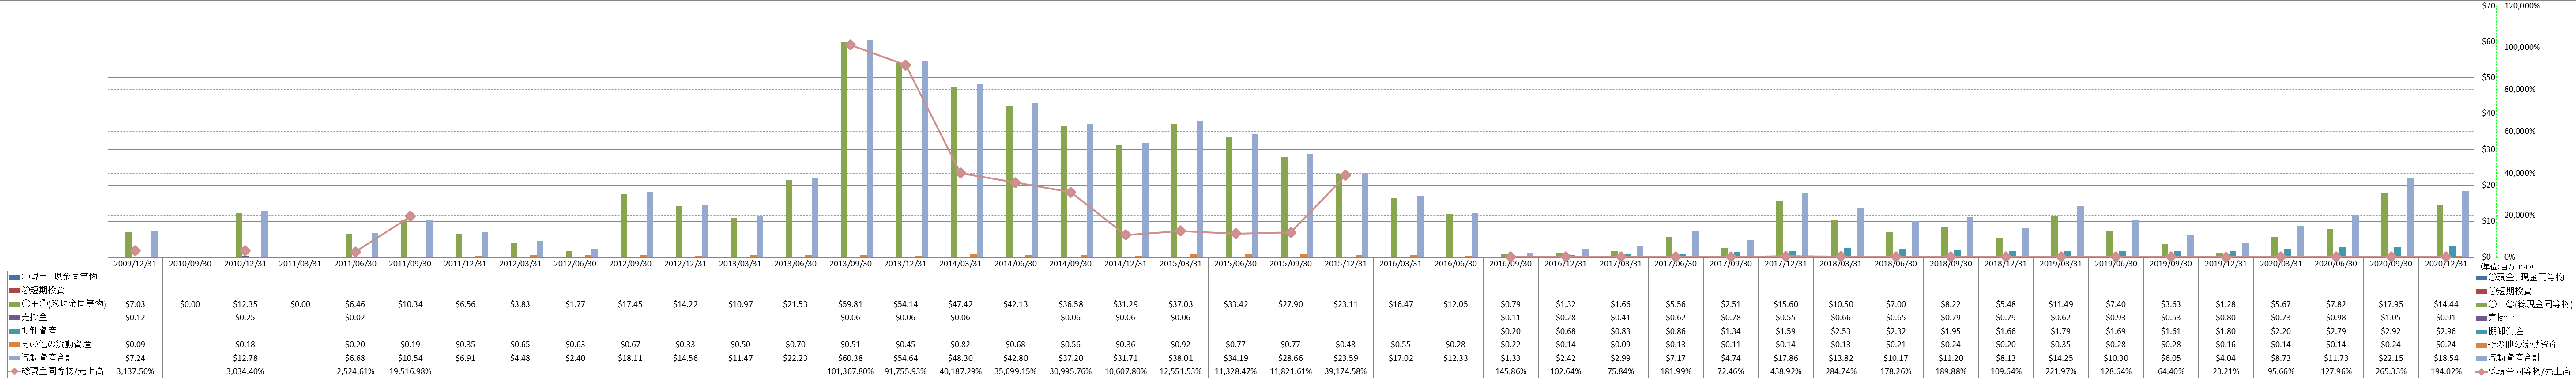Click the 3,034.40% ratio cell
The height and width of the screenshot is (379, 2576).
coord(244,372)
